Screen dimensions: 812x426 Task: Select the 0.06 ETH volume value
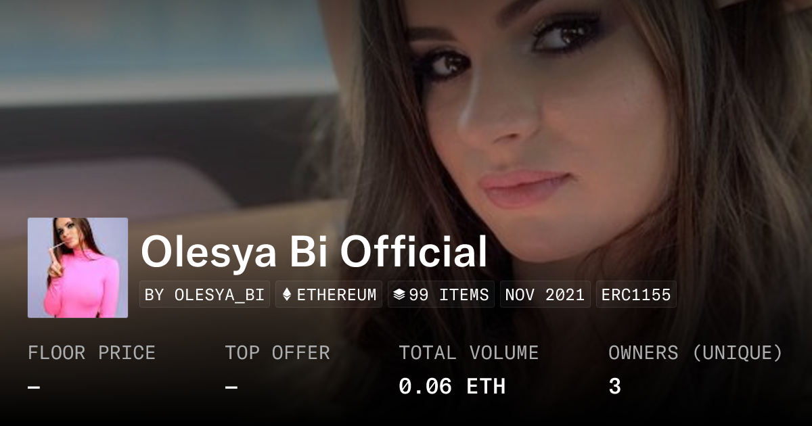pyautogui.click(x=452, y=387)
